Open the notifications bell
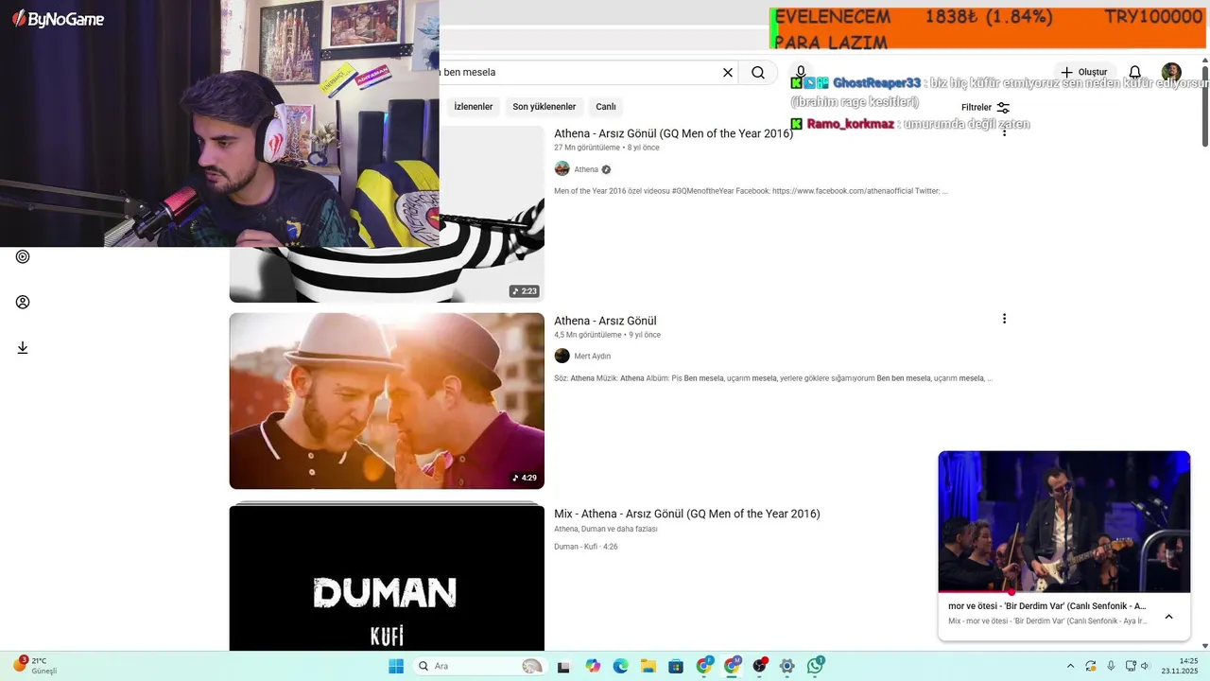This screenshot has width=1210, height=681. coord(1135,73)
